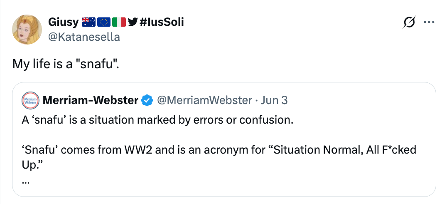The height and width of the screenshot is (204, 447).
Task: Click the European Union flag emoji
Action: point(104,22)
